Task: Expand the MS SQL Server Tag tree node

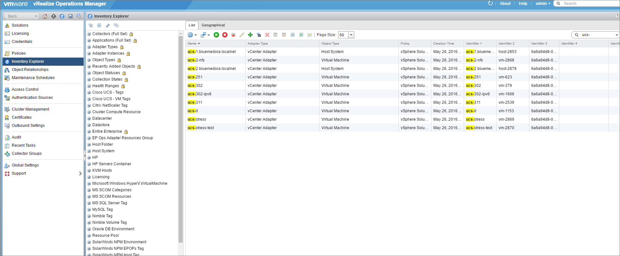Action: click(x=89, y=203)
